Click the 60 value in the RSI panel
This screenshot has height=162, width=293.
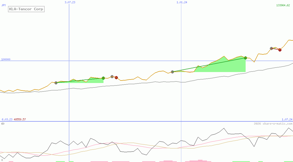click(x=3, y=123)
